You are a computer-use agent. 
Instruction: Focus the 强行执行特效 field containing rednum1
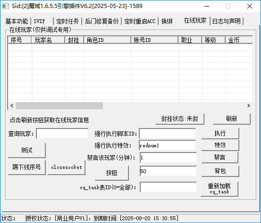[x=167, y=145]
